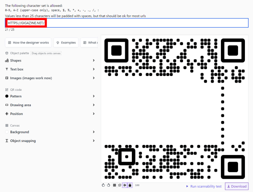Click the Object palette label

point(19,53)
